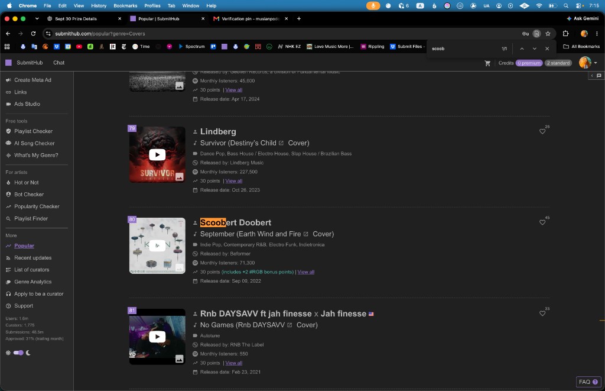Open Playlist Finder
The image size is (605, 391).
click(31, 219)
